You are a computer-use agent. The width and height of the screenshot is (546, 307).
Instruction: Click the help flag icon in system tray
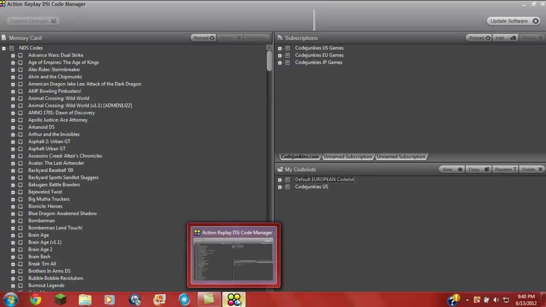453,299
